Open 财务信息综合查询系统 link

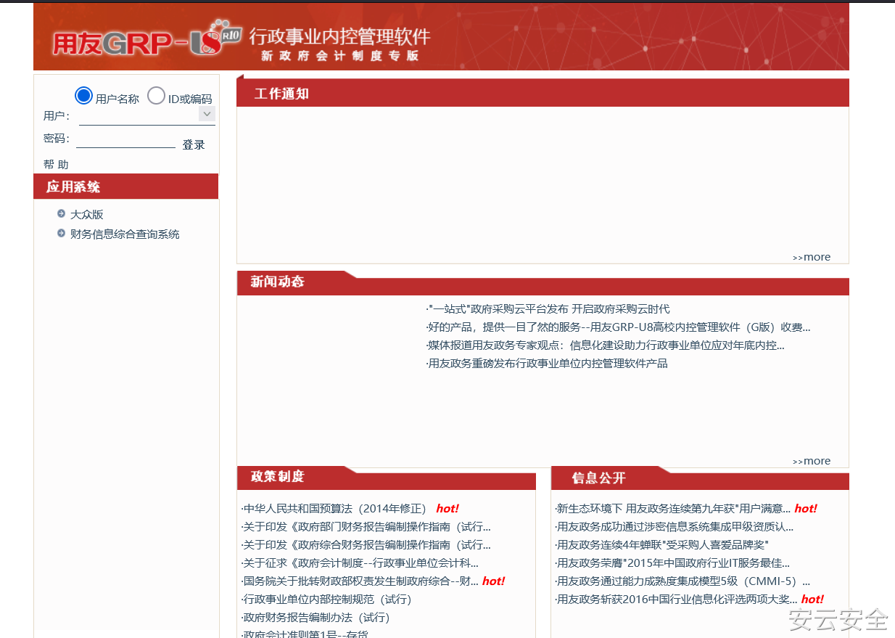point(125,234)
